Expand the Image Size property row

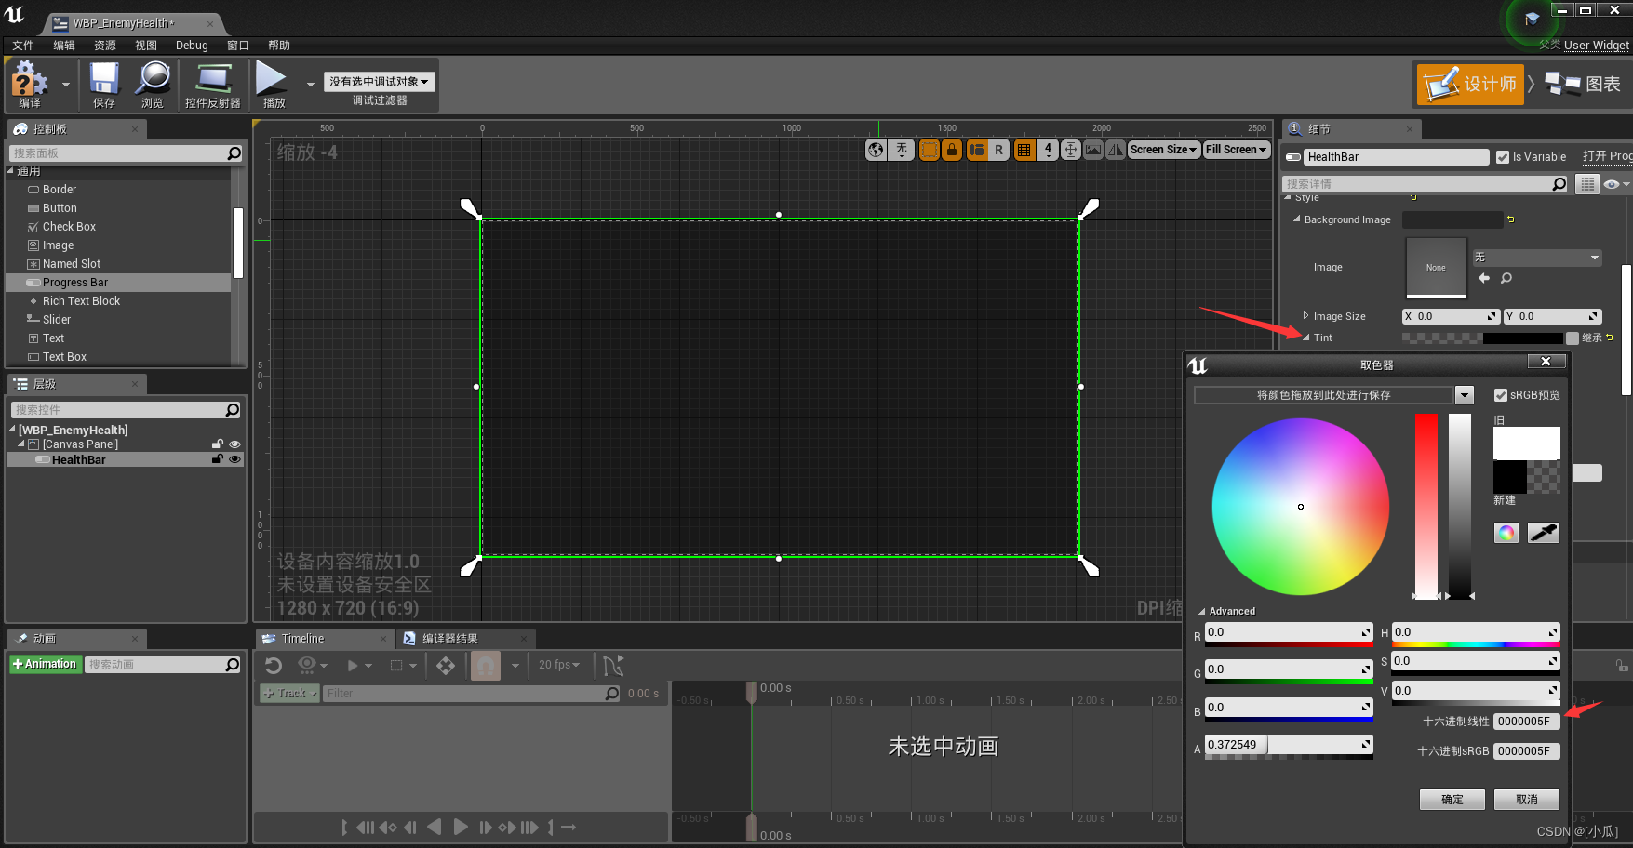click(1305, 316)
